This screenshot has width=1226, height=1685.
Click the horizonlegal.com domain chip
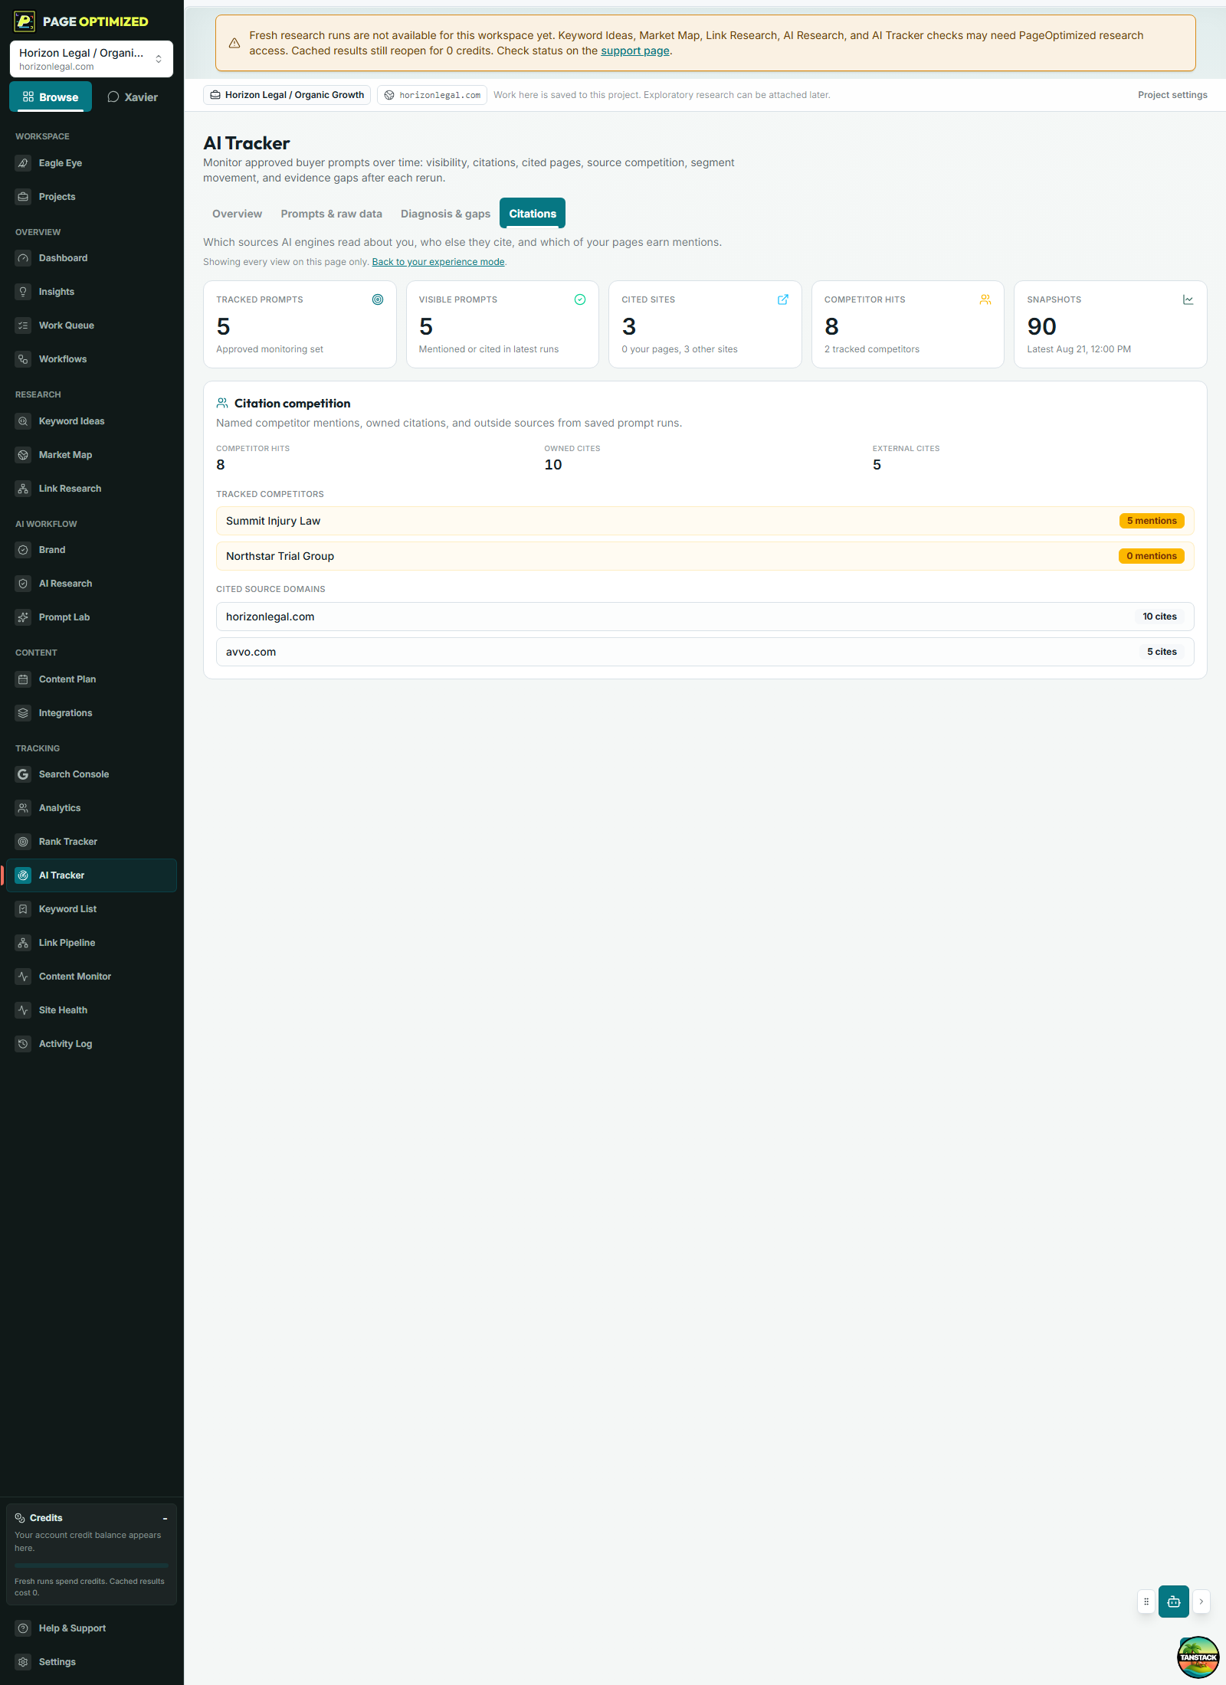click(x=432, y=95)
